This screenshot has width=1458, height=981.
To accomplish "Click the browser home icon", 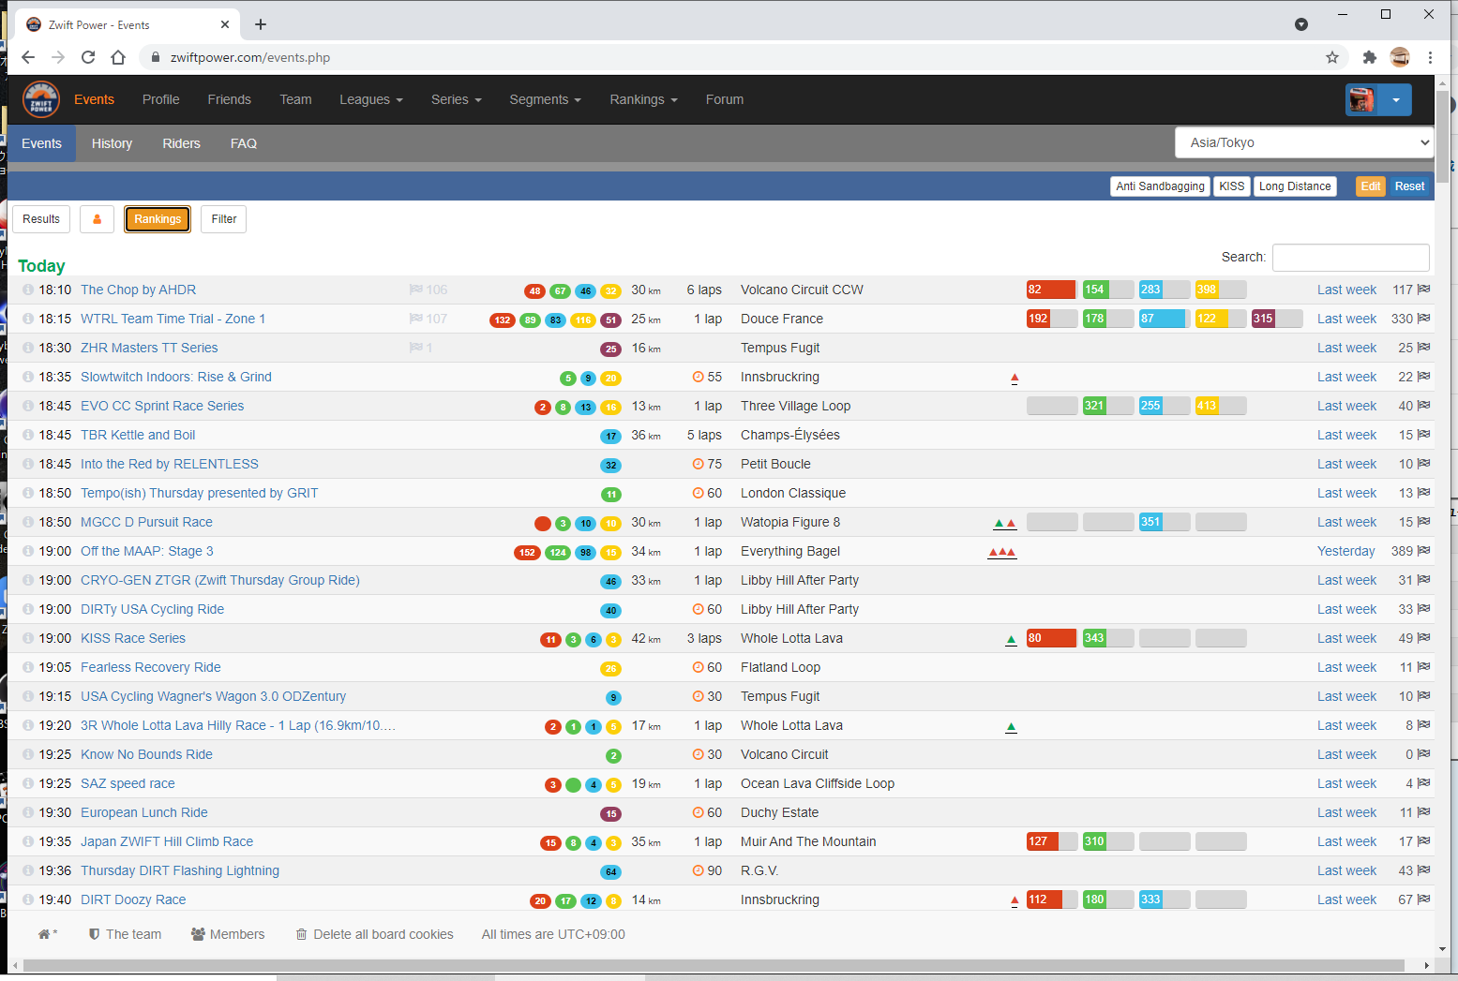I will pyautogui.click(x=118, y=57).
